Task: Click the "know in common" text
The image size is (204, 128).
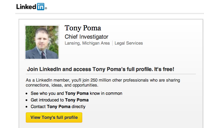Action: click(107, 93)
